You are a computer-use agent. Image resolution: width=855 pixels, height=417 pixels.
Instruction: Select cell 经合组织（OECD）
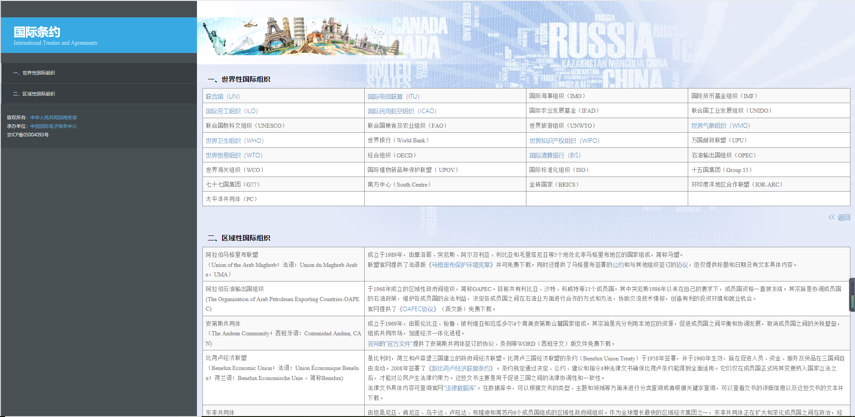(445, 155)
